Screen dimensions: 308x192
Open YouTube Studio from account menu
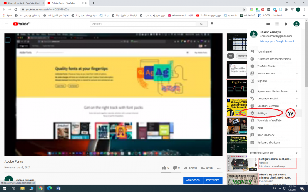(266, 66)
